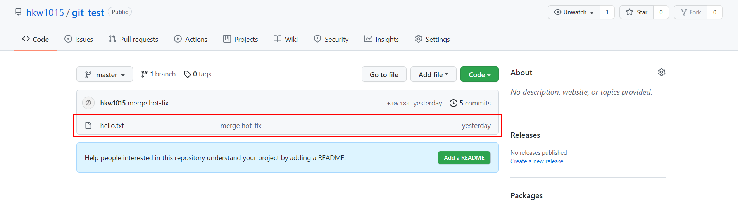738x204 pixels.
Task: Click hkw1015 avatar in commit row
Action: [x=88, y=103]
